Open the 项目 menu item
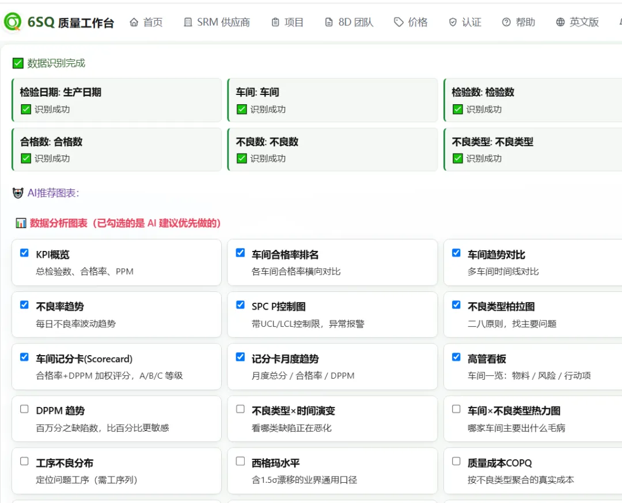The height and width of the screenshot is (503, 622). tap(287, 22)
